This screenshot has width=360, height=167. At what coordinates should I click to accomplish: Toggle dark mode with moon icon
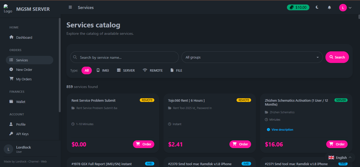(317, 7)
